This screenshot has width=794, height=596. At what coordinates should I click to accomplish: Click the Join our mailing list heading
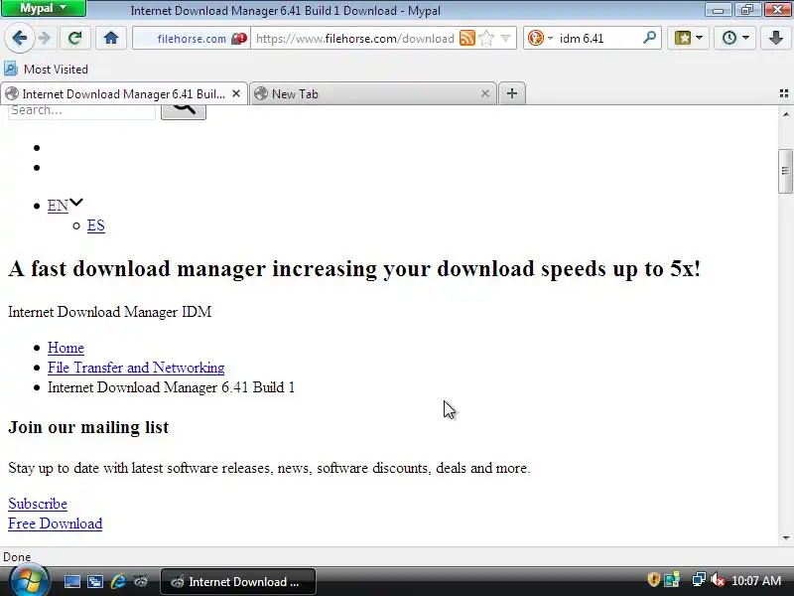[x=88, y=427]
